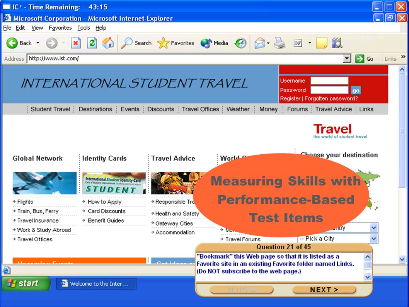This screenshot has height=307, width=409.
Task: Click the NEXT button in question panel
Action: 324,290
